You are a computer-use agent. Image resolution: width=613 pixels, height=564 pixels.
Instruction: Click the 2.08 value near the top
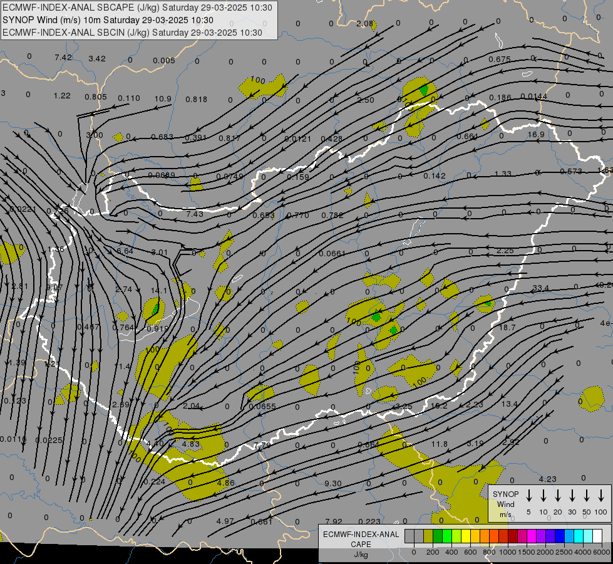(365, 23)
